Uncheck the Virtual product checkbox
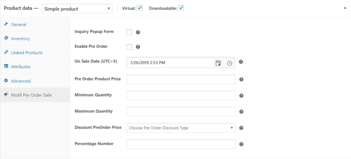 coord(140,8)
